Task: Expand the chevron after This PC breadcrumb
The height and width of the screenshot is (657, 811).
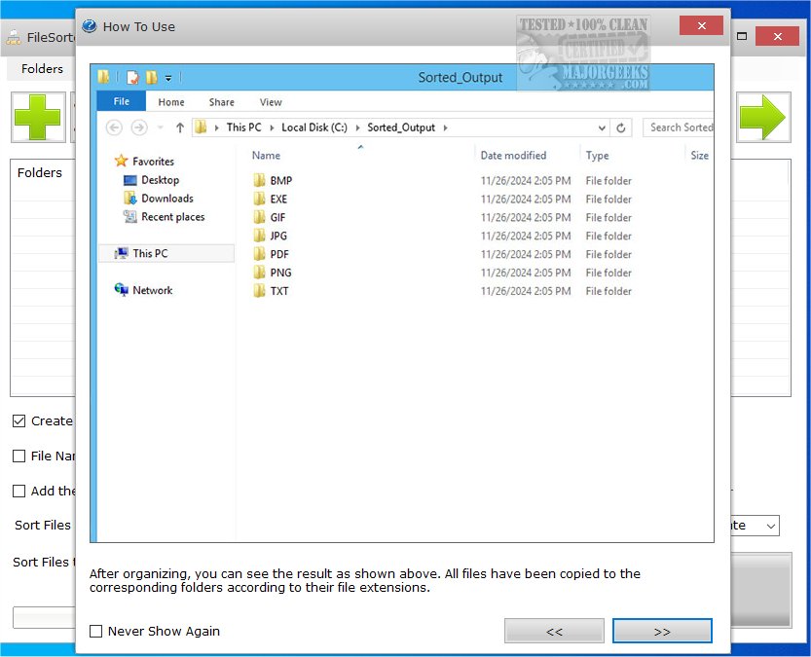Action: (272, 128)
